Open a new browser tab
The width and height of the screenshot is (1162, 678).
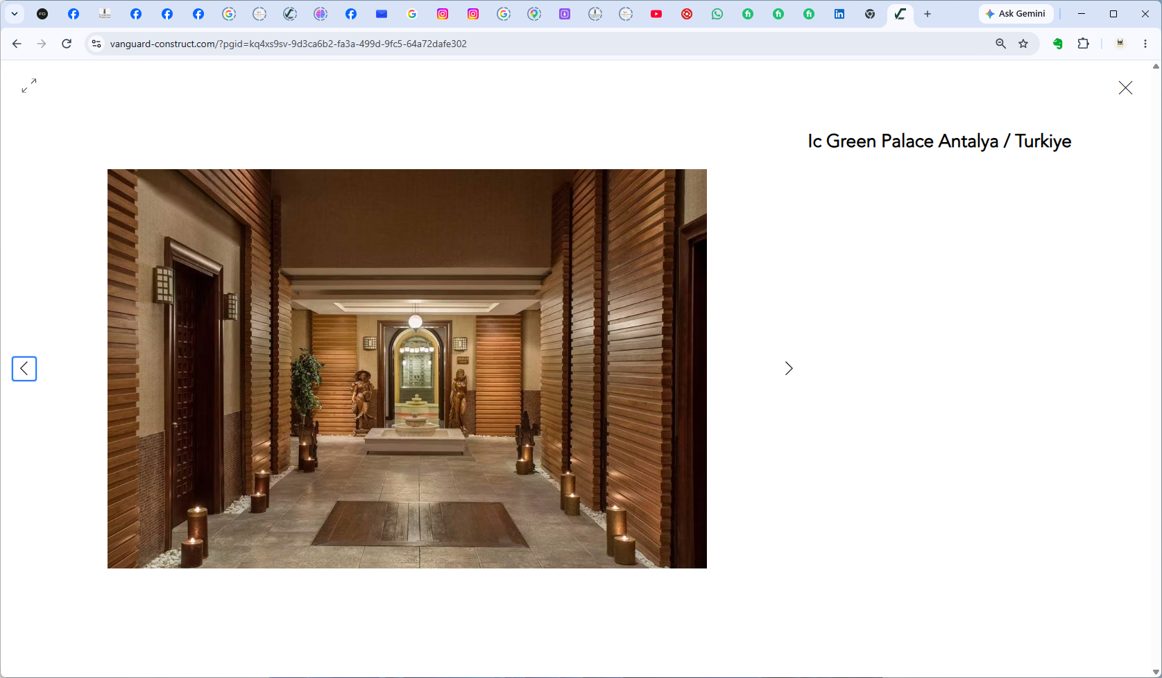928,14
